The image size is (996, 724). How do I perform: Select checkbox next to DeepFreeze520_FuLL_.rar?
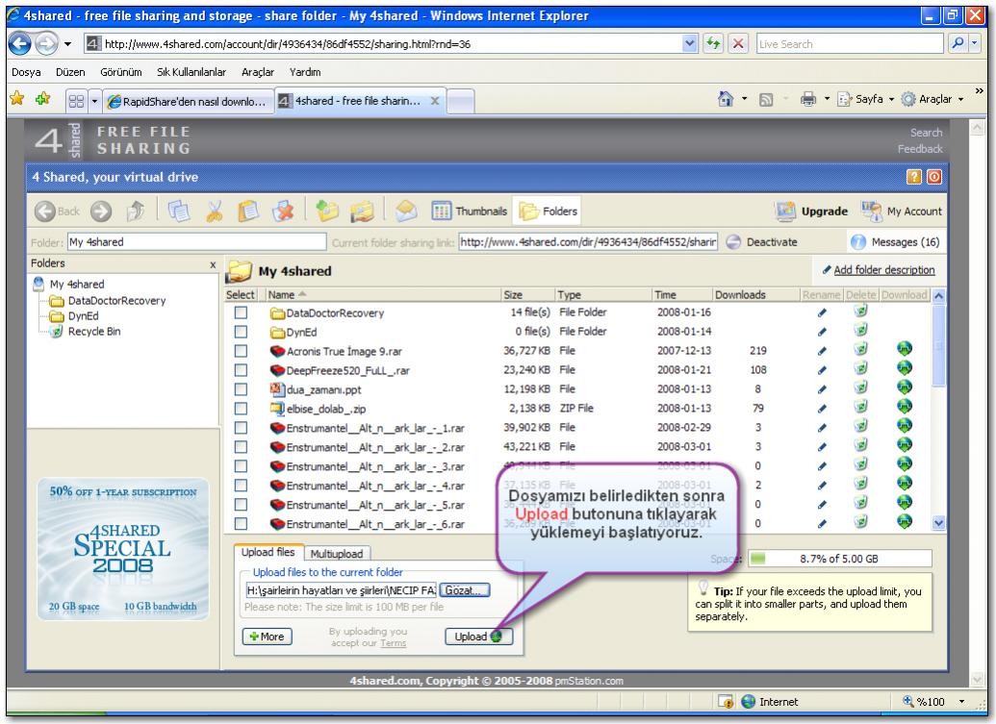coord(241,369)
